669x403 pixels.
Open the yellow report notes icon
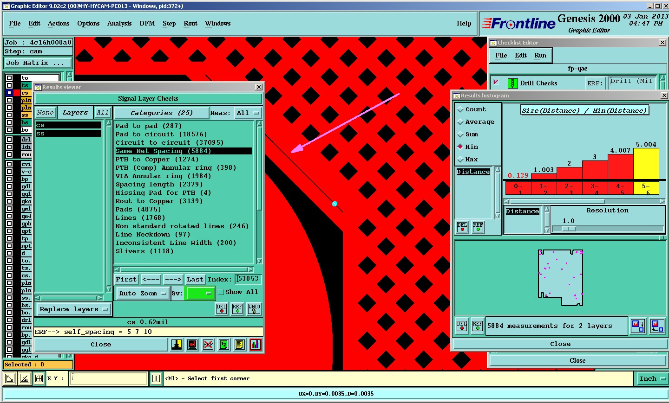click(x=240, y=345)
